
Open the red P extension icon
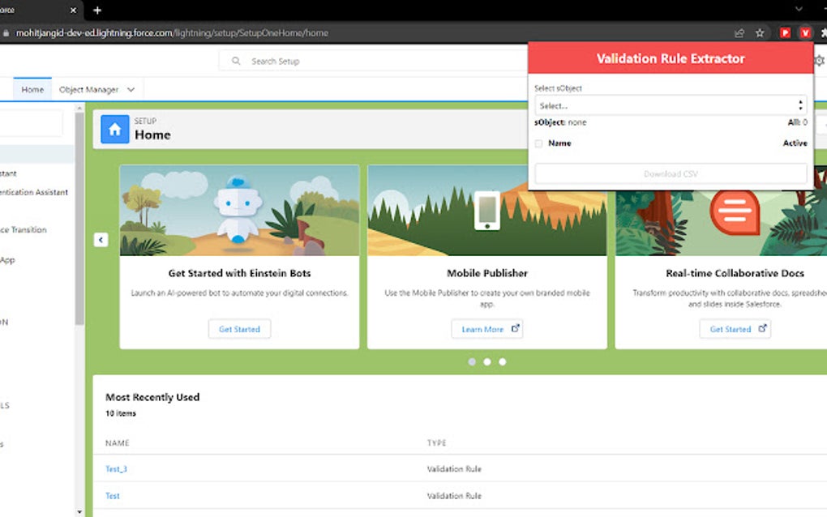coord(785,33)
